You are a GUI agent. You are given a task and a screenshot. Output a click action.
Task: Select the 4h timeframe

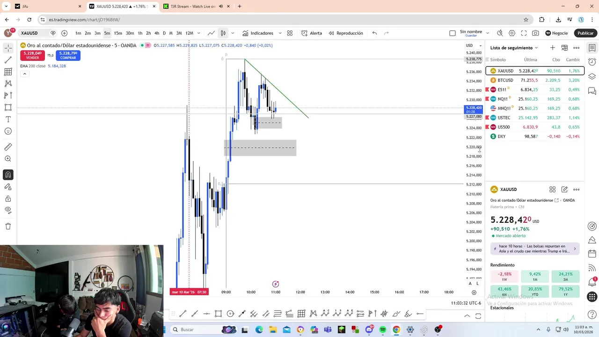pyautogui.click(x=157, y=33)
